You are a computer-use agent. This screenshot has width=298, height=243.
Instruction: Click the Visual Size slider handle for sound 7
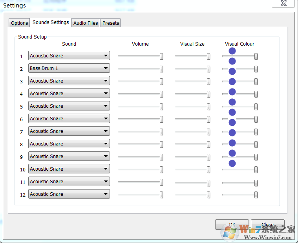pyautogui.click(x=208, y=132)
